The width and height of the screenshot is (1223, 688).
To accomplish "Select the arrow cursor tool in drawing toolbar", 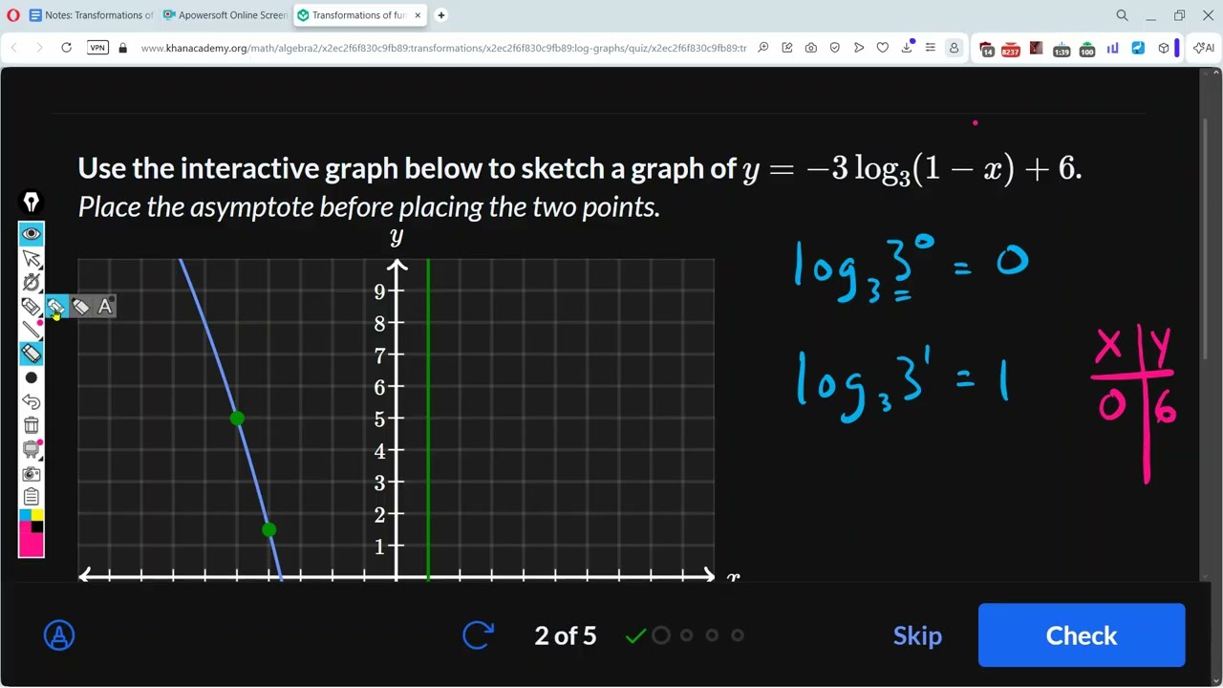I will coord(32,258).
